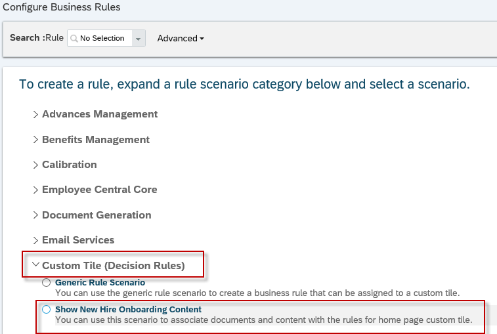The width and height of the screenshot is (497, 334).
Task: Open the Advanced search menu
Action: [181, 38]
